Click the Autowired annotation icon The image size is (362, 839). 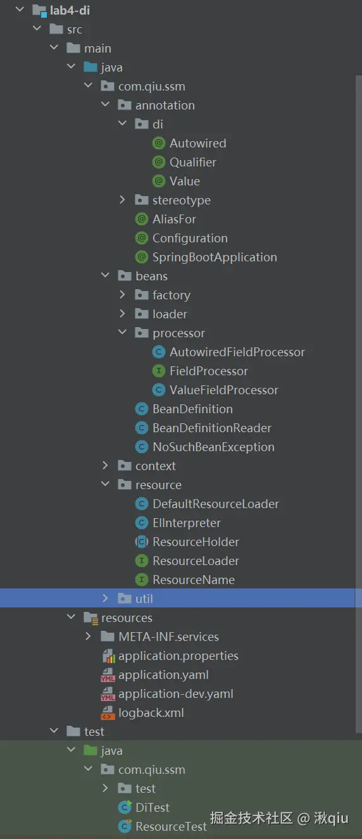pyautogui.click(x=159, y=144)
